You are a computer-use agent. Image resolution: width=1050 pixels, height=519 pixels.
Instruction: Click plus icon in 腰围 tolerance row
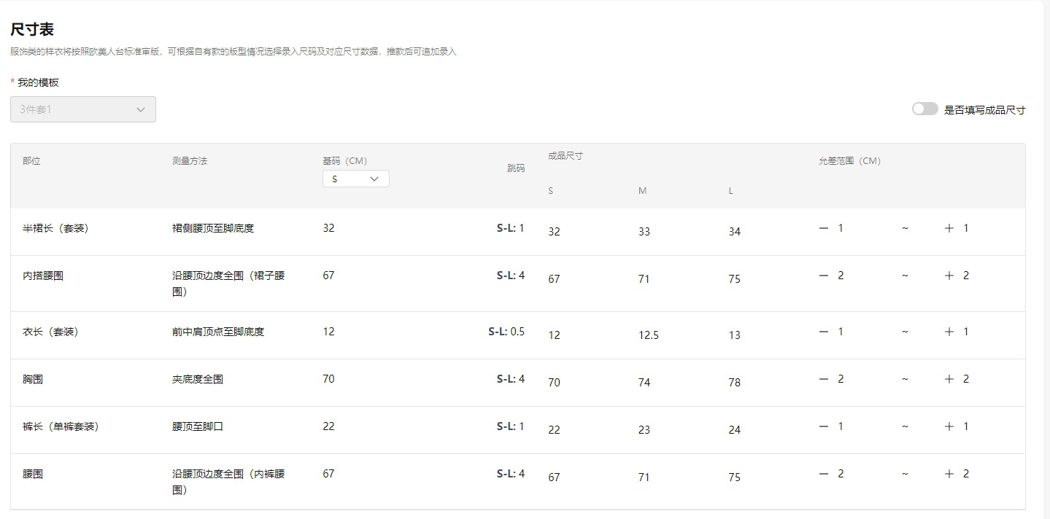point(949,474)
